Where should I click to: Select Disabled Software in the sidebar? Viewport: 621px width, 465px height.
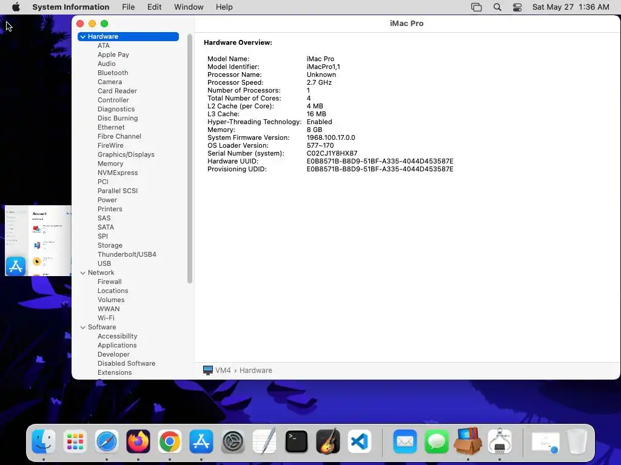[126, 364]
